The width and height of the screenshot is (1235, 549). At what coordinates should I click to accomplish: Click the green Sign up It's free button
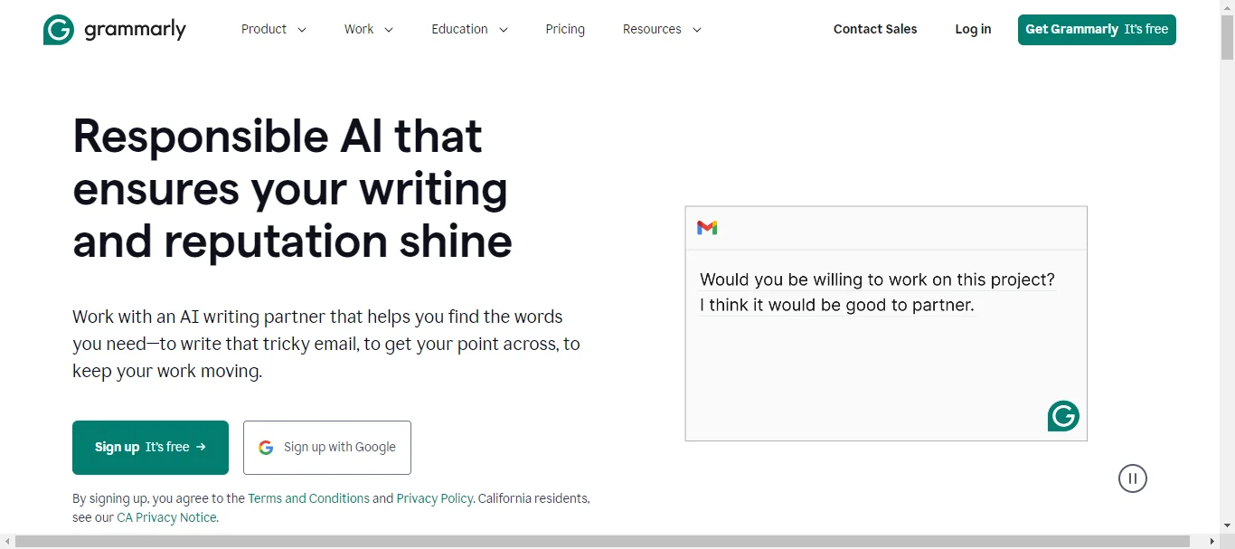point(150,447)
